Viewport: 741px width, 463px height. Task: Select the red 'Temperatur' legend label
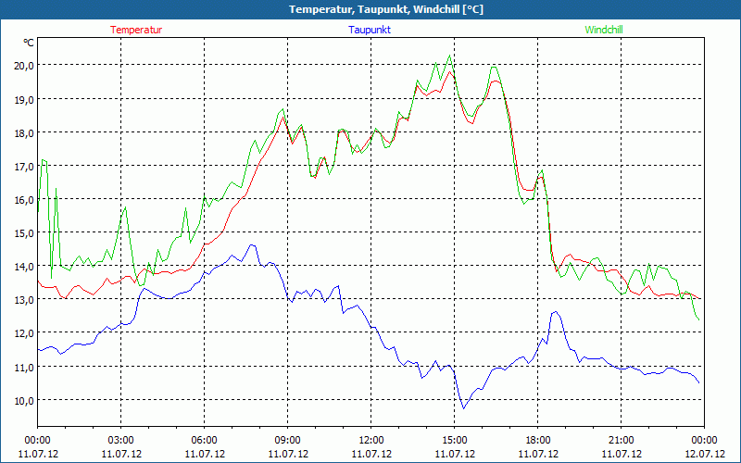point(136,30)
